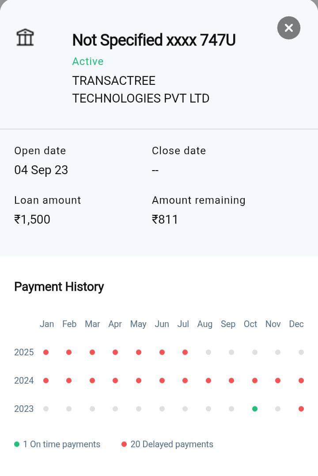This screenshot has width=318, height=476.
Task: Click the Active status label
Action: click(88, 61)
